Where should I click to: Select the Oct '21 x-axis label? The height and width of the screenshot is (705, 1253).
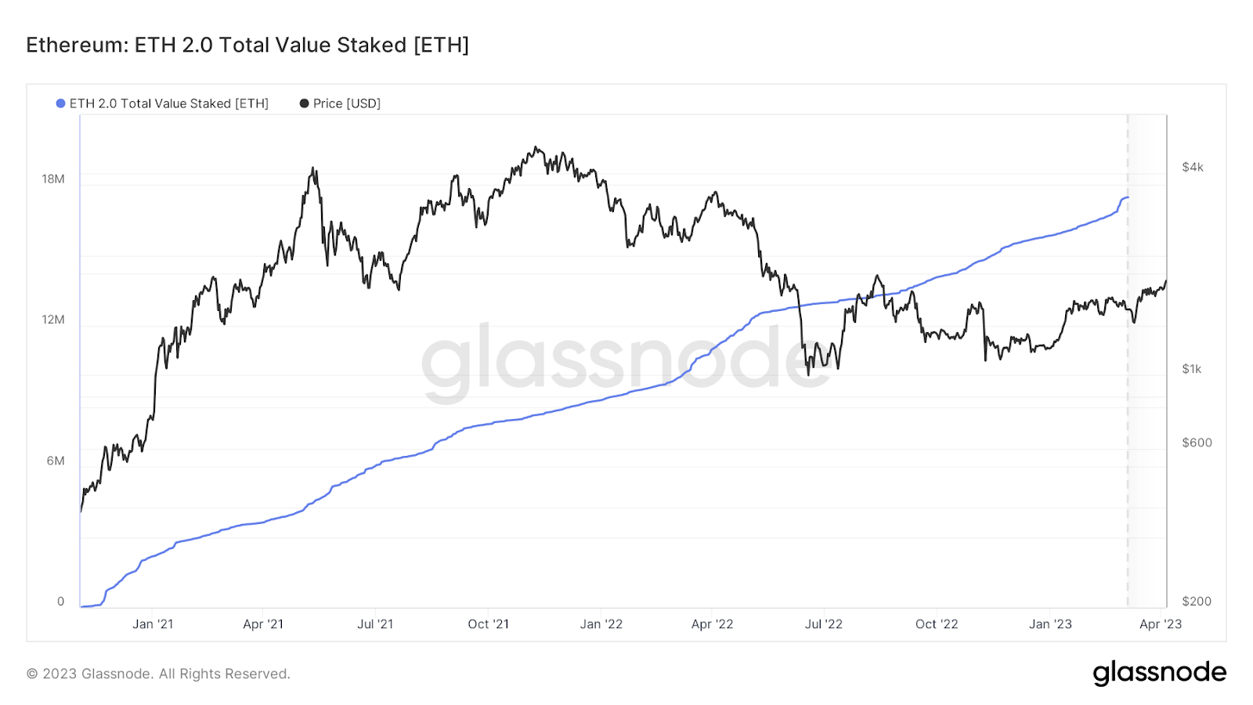coord(488,624)
